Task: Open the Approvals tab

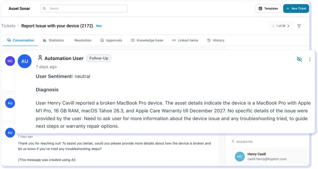Action: pyautogui.click(x=111, y=40)
